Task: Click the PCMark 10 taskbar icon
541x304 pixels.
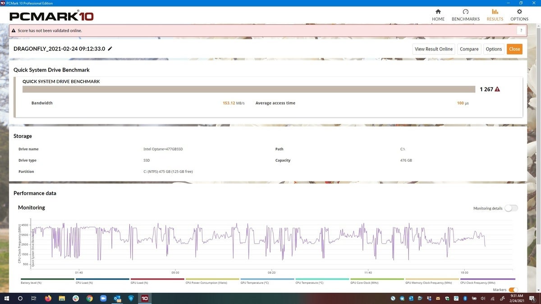Action: (145, 298)
